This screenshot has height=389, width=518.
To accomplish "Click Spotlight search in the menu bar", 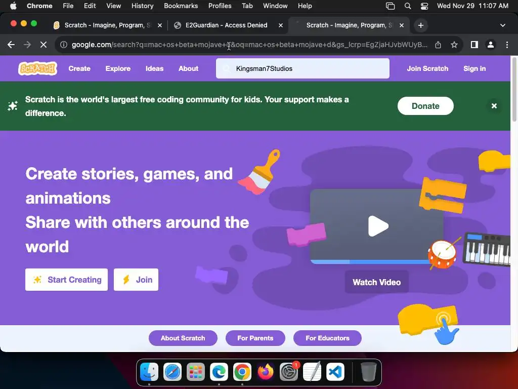I will pos(408,6).
